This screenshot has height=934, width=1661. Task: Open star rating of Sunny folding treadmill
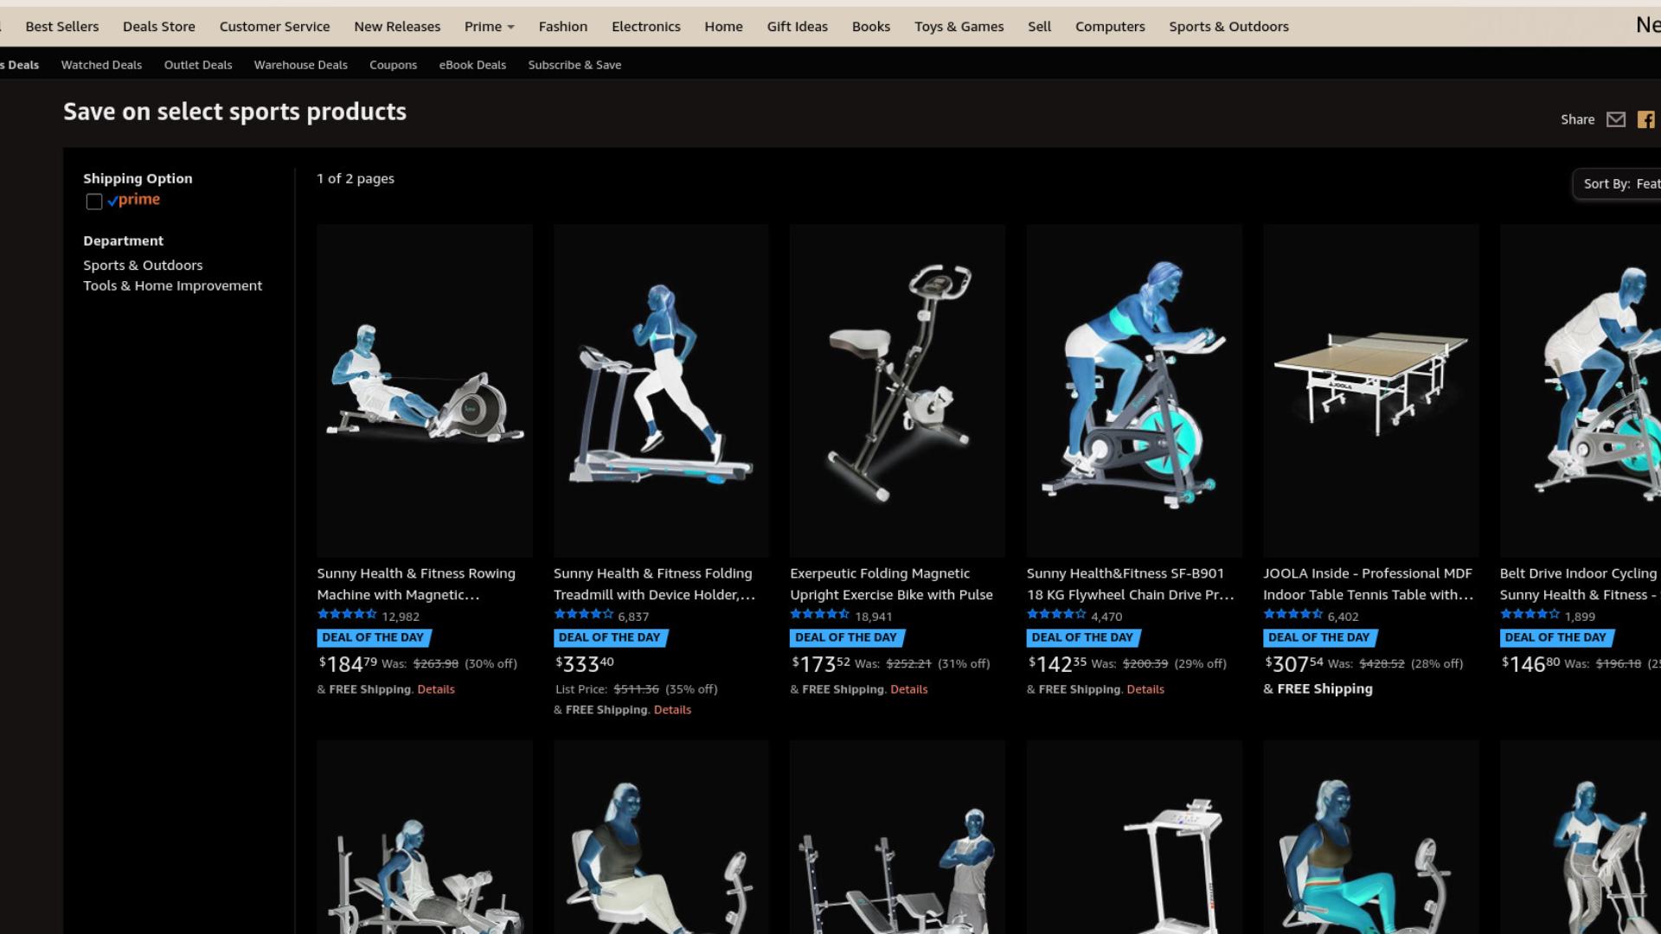click(583, 615)
